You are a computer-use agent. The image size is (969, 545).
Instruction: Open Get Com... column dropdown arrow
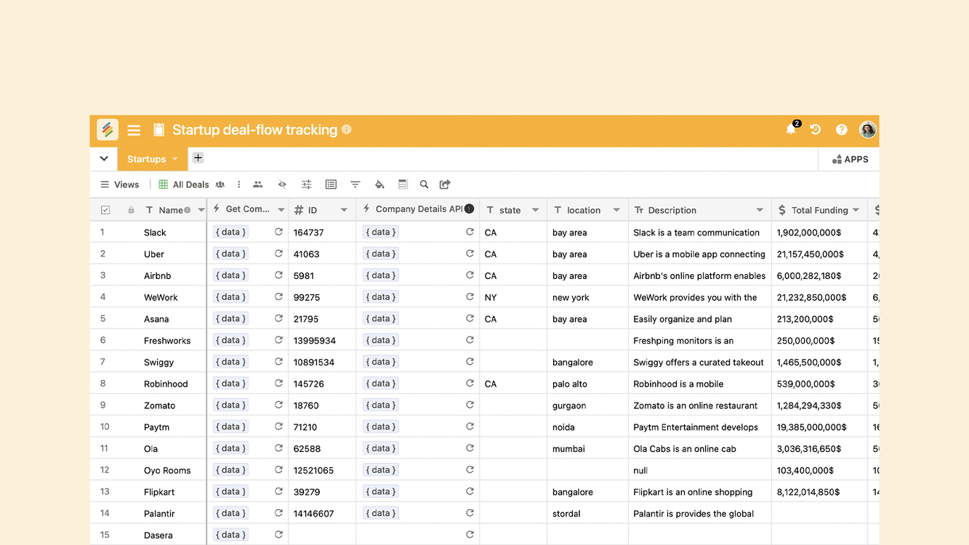tap(281, 210)
